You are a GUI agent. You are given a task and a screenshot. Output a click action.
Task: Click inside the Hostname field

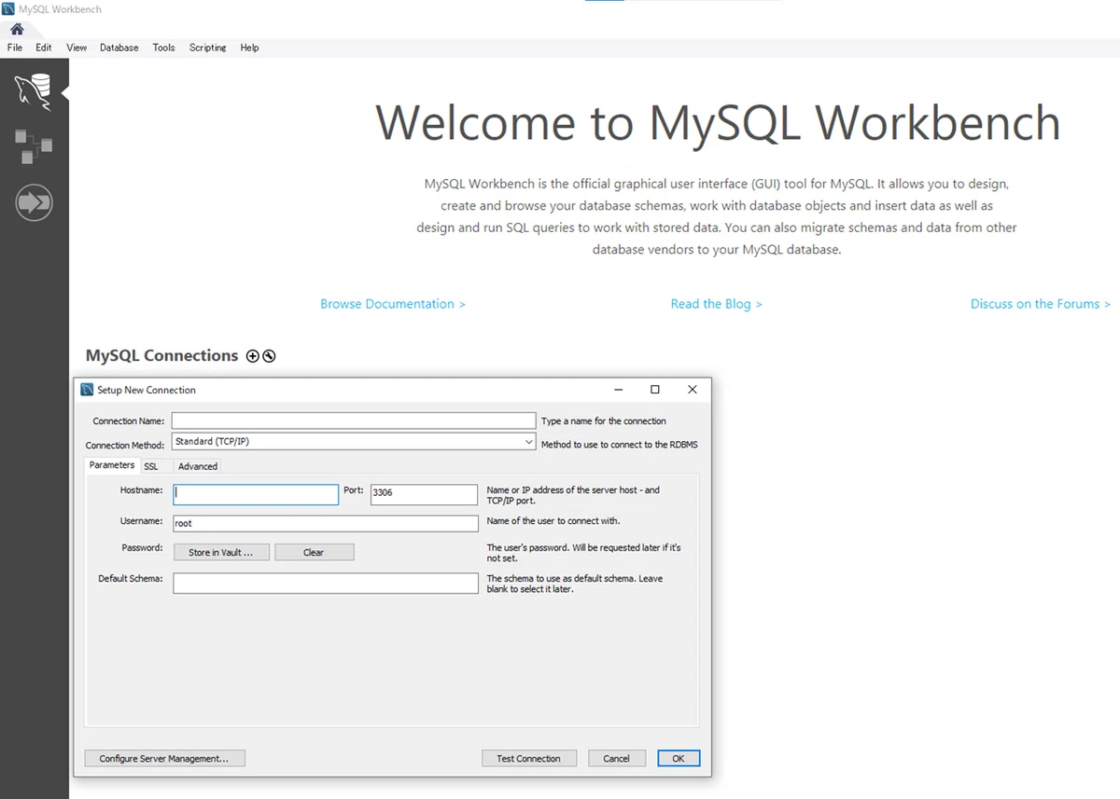click(256, 494)
